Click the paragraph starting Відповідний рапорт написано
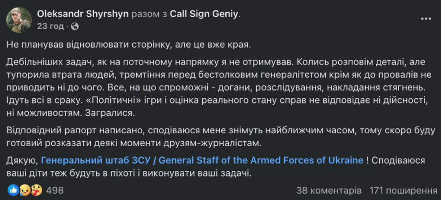This screenshot has height=200, width=441. (x=220, y=137)
